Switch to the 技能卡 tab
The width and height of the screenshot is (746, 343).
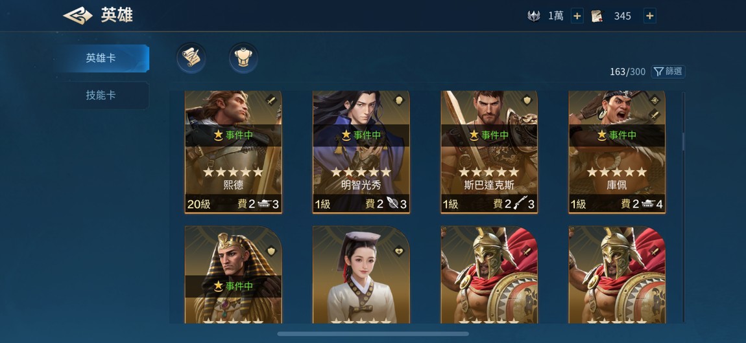101,95
